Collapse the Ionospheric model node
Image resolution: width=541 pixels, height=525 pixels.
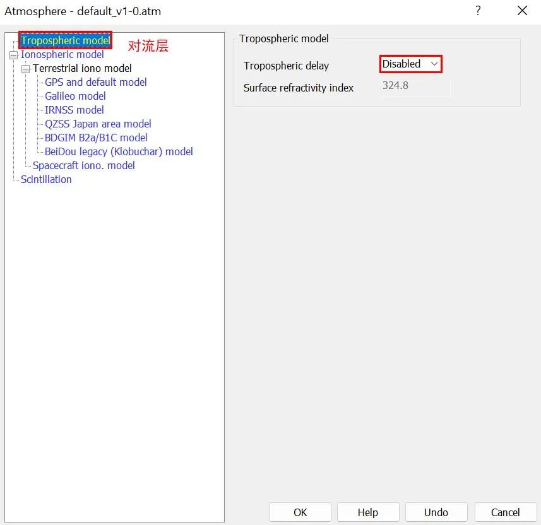[x=14, y=55]
